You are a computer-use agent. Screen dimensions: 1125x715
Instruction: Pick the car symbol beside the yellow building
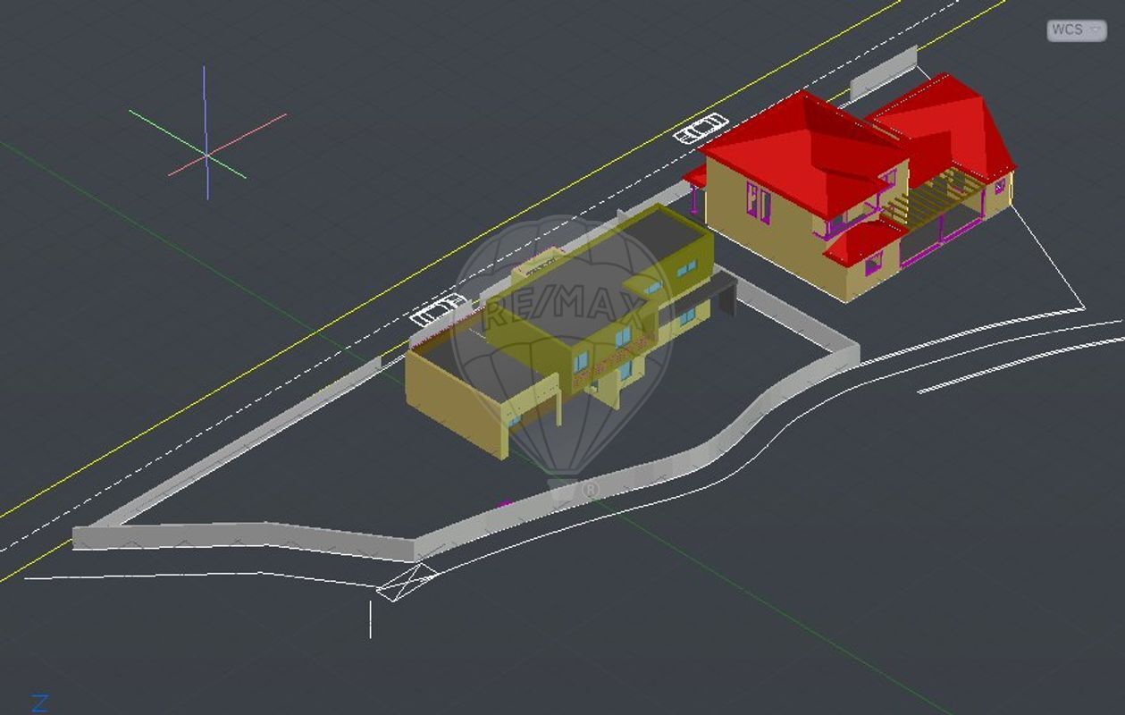[x=438, y=308]
